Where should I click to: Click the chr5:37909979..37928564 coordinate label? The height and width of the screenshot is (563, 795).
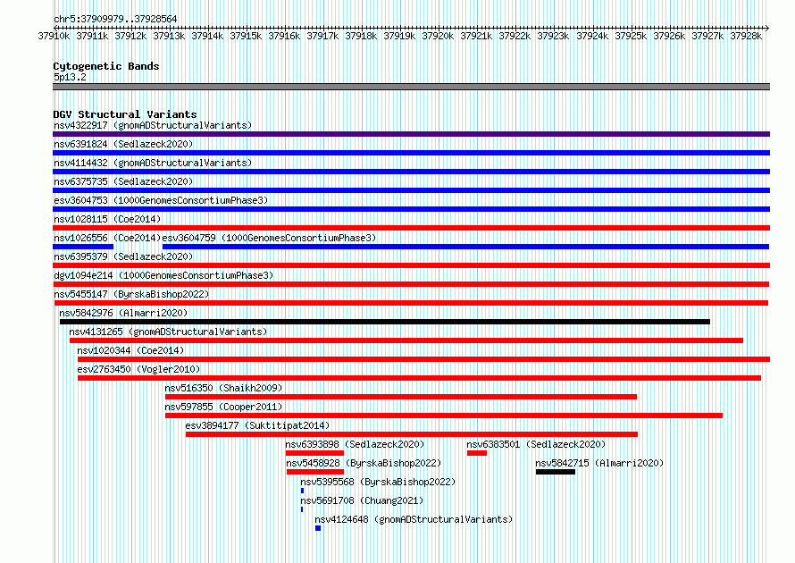point(115,20)
